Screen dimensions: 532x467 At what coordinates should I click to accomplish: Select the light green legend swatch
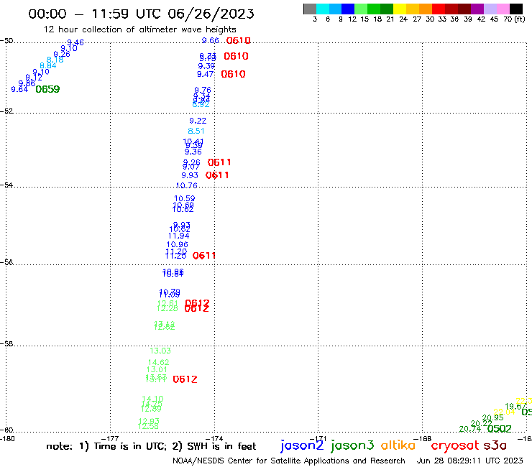click(361, 9)
